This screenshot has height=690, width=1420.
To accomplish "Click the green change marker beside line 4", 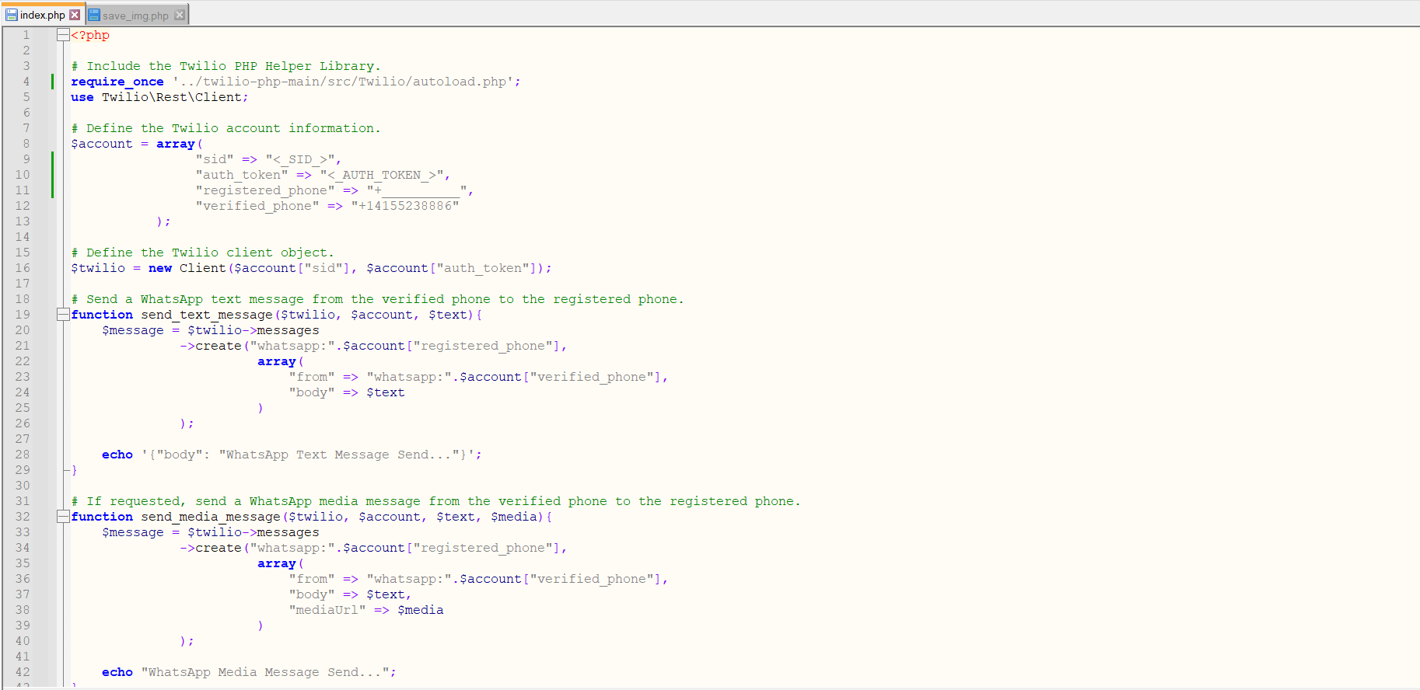I will click(x=52, y=82).
